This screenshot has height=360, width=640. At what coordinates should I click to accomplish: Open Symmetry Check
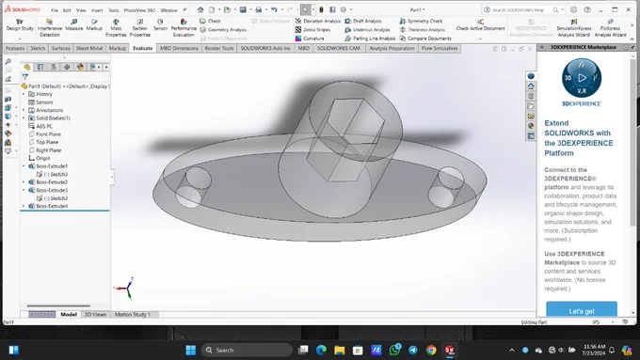pyautogui.click(x=421, y=21)
